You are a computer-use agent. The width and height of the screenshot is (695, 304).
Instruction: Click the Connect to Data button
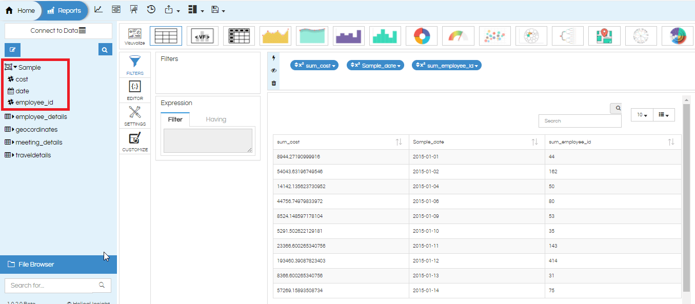58,31
